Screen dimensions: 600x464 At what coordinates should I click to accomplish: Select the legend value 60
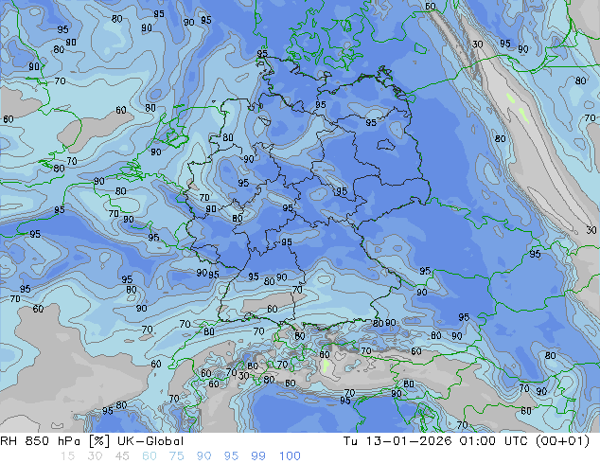coord(150,456)
